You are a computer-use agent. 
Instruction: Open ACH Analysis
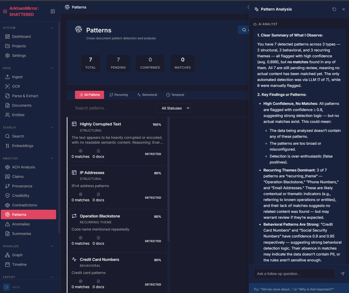click(x=29, y=167)
